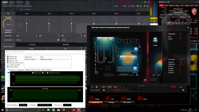
Task: Click the edit pencil beside Ratio
Action: click(124, 87)
